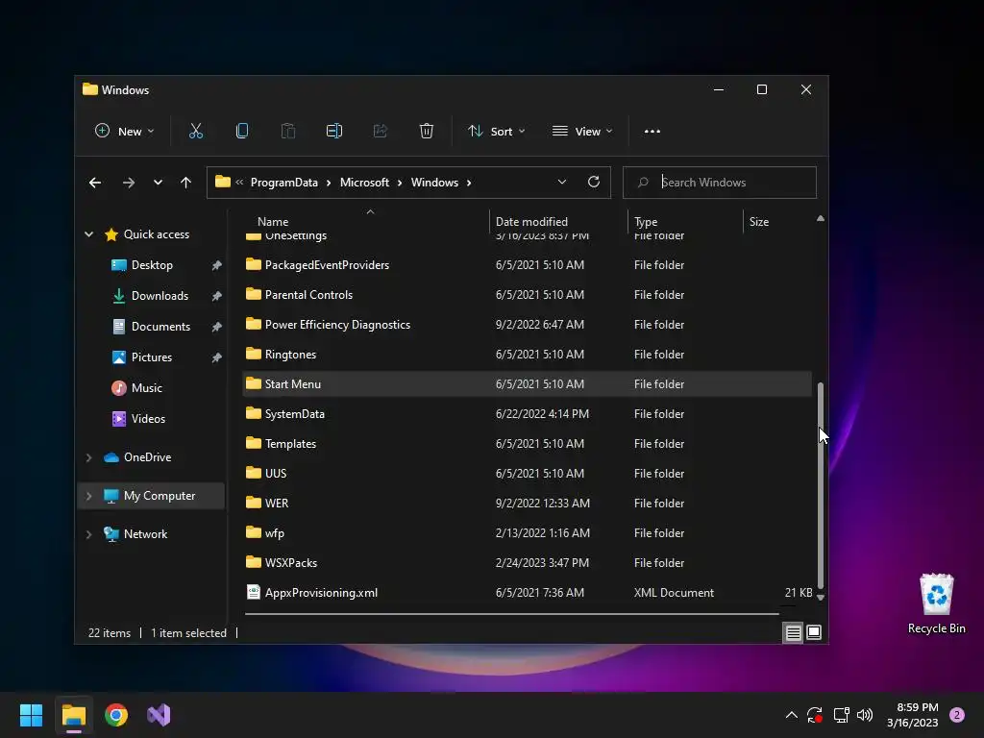The height and width of the screenshot is (738, 984).
Task: Open volume speaker tray icon
Action: (x=865, y=715)
